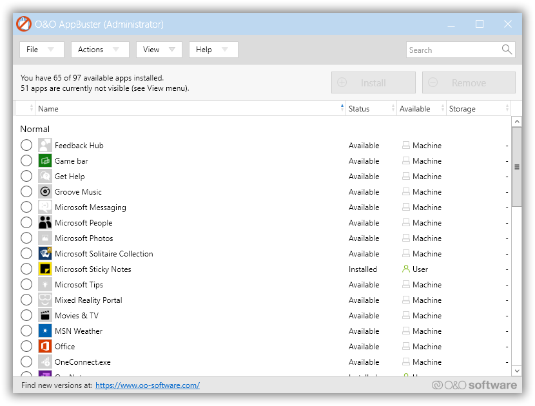Select the Groove Music radio button

(x=26, y=191)
